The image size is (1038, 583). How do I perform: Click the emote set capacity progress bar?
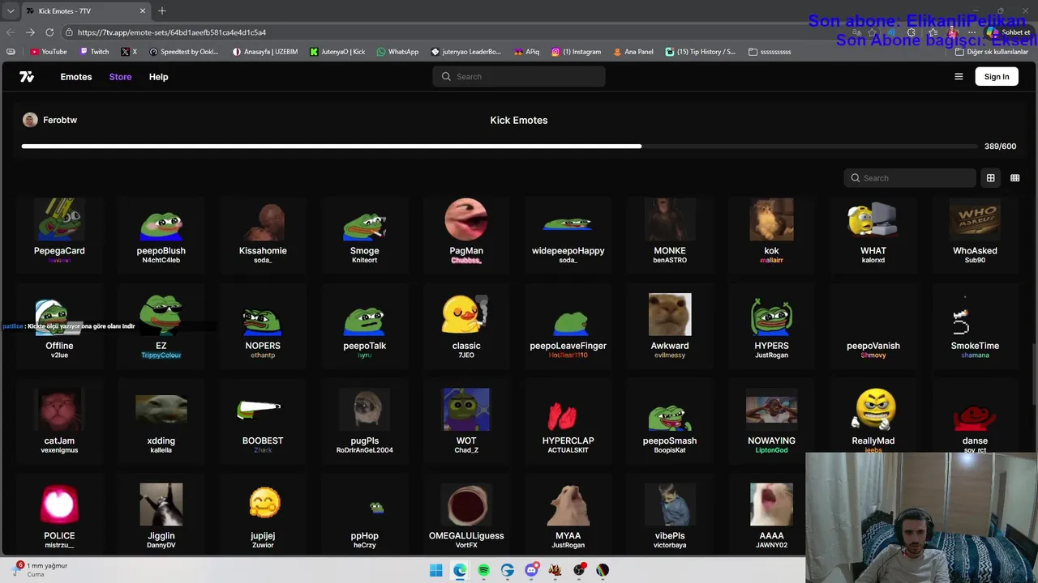[x=500, y=147]
